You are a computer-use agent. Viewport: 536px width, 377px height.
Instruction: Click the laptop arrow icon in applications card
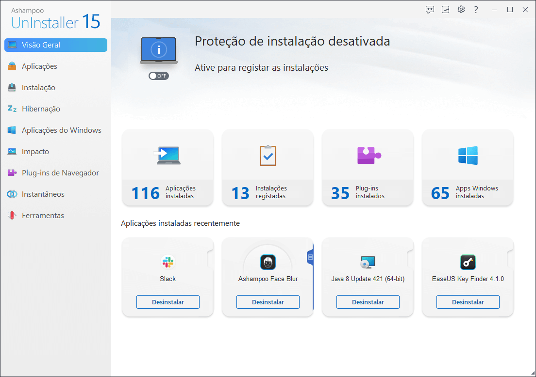tap(167, 156)
